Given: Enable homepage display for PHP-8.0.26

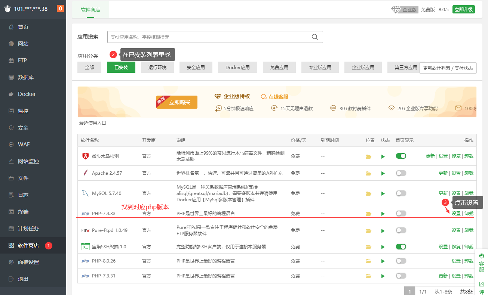Looking at the screenshot, I should [401, 261].
